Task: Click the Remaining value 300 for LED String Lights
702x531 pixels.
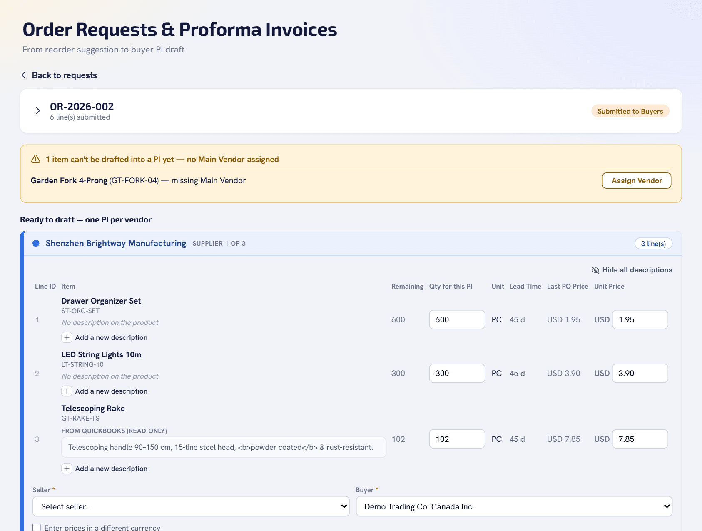Action: tap(398, 373)
